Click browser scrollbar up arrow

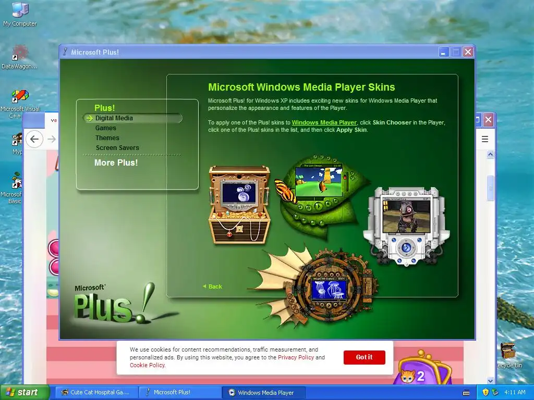click(x=490, y=154)
